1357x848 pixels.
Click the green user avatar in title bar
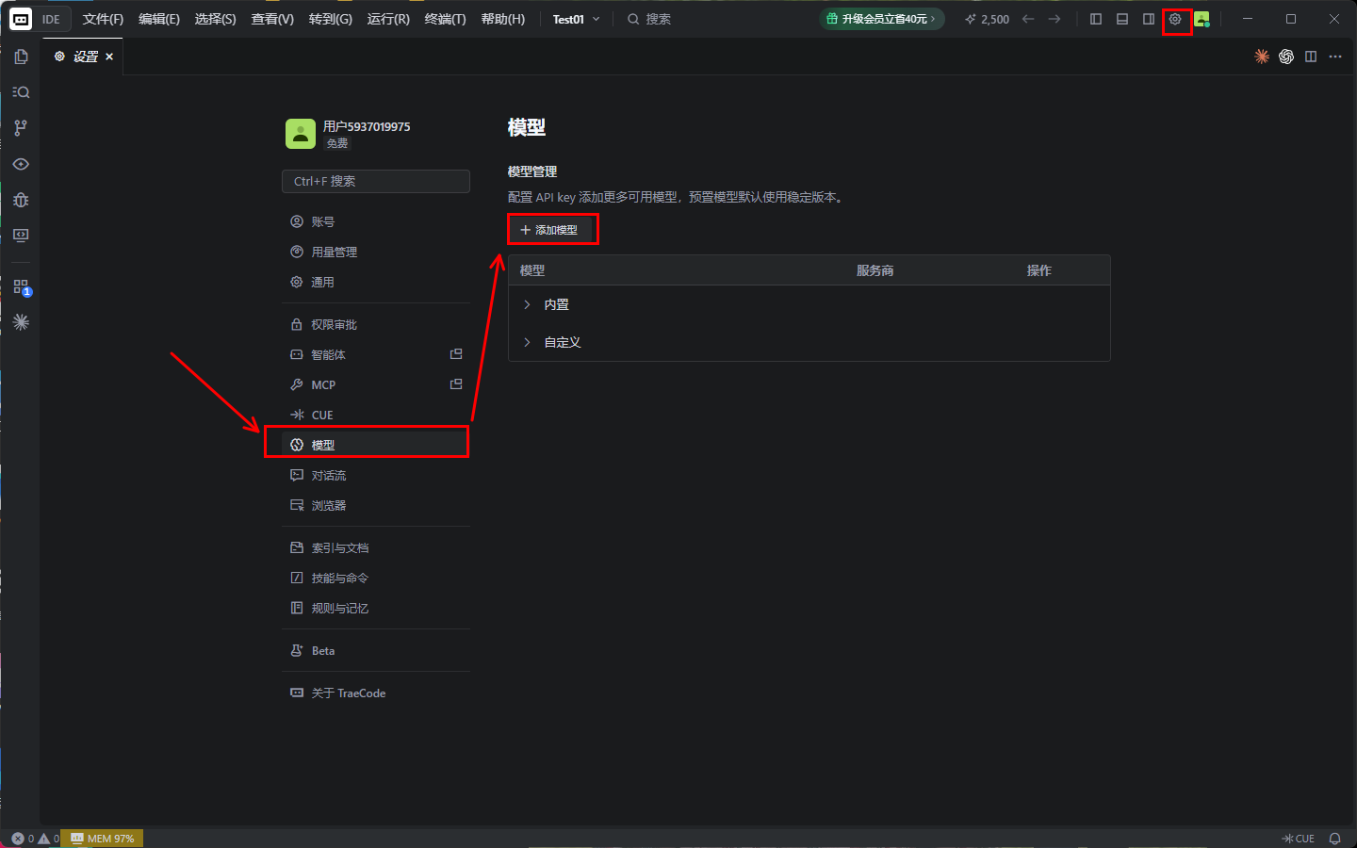point(1202,19)
